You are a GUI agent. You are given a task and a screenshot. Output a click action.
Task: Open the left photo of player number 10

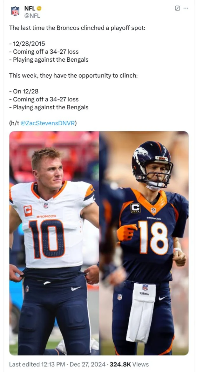[x=54, y=243]
